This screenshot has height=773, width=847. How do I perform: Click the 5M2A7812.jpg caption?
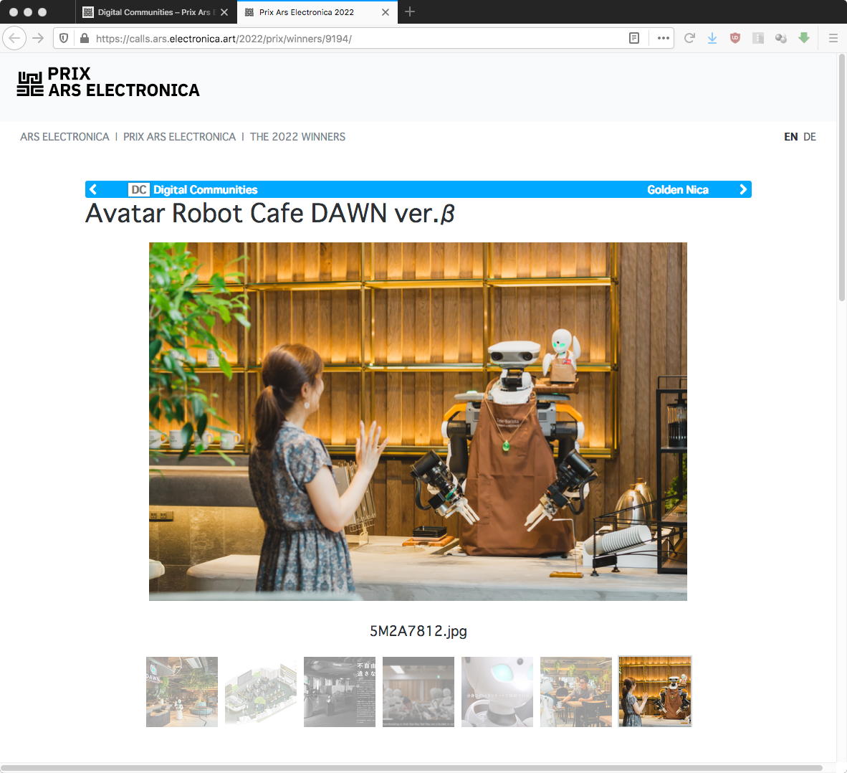(x=418, y=631)
